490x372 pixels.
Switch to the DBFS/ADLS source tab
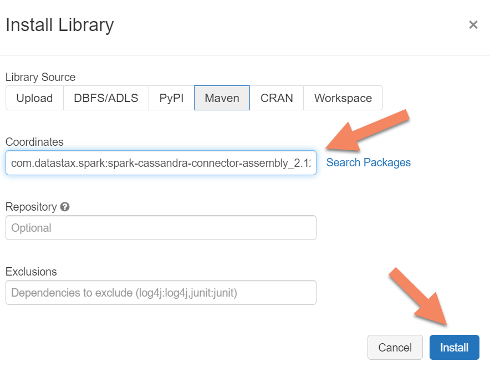click(x=105, y=98)
